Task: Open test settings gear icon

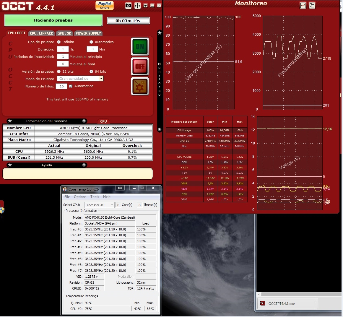Action: coord(140,86)
